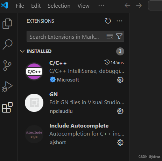Viewport: 162px width, 161px height.
Task: Open the Run and Debug view
Action: (x=7, y=86)
